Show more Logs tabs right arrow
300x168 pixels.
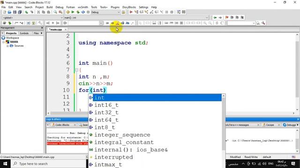tap(298, 125)
